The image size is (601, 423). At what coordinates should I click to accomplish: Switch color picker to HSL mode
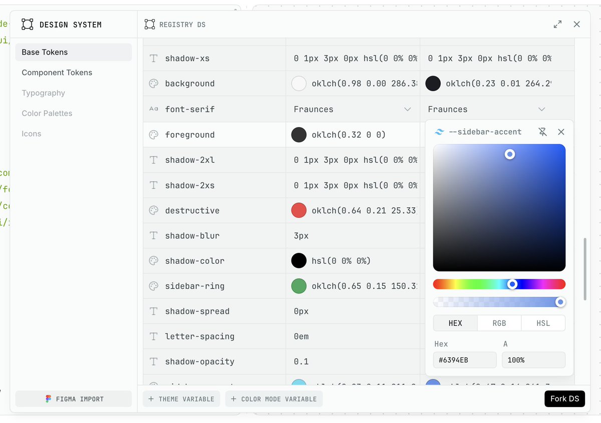coord(543,323)
